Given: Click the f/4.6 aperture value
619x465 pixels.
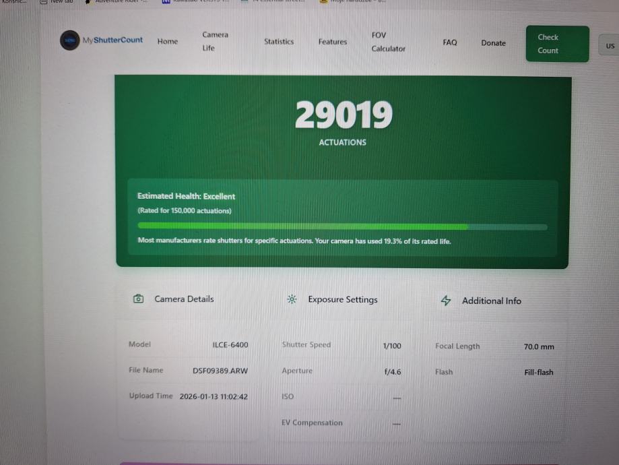Looking at the screenshot, I should point(393,372).
